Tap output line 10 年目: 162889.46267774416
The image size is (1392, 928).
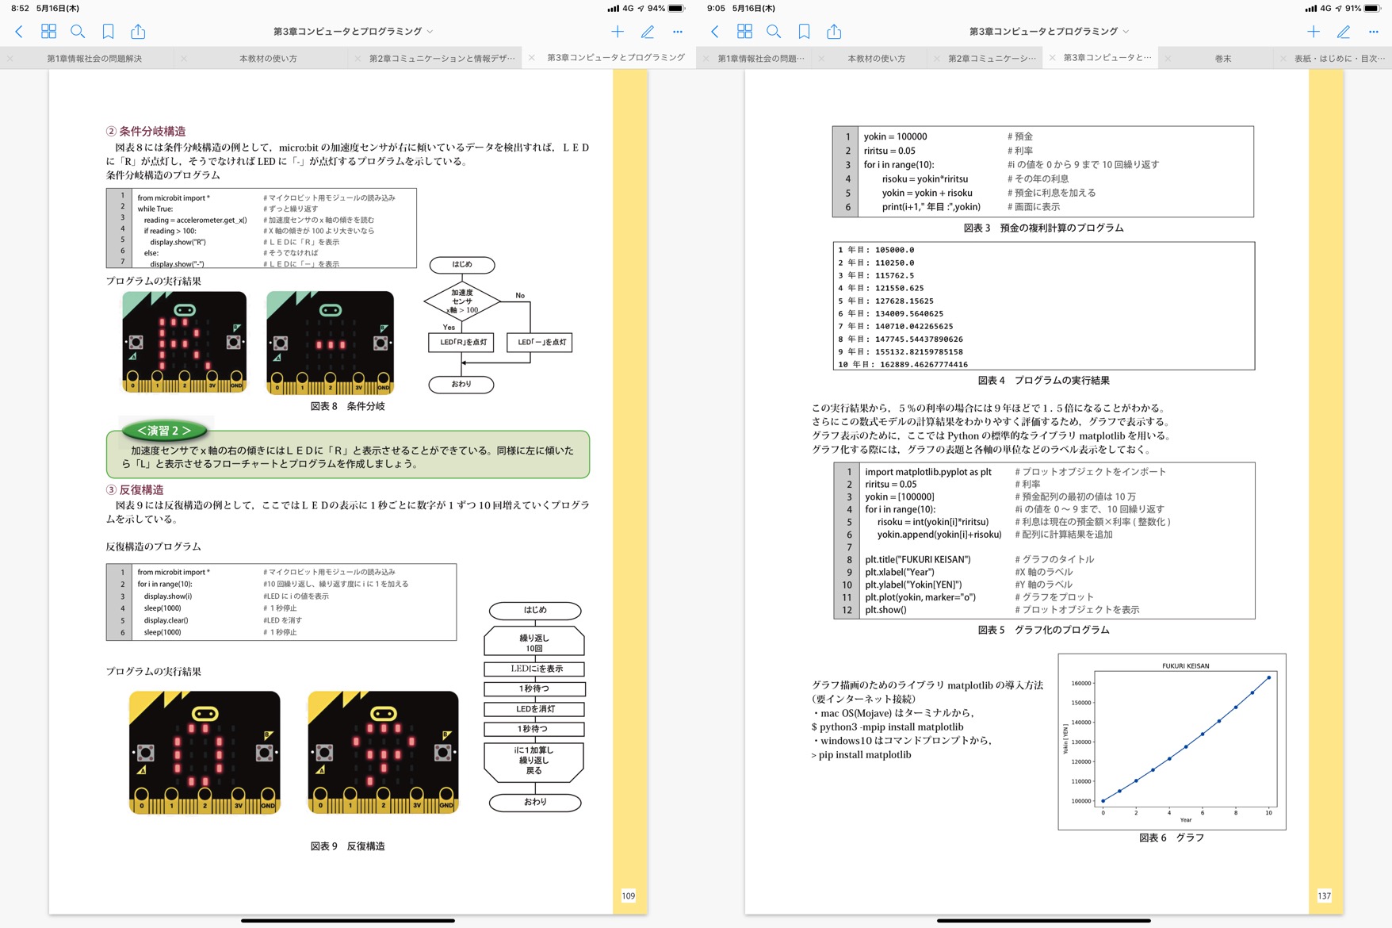tap(903, 365)
